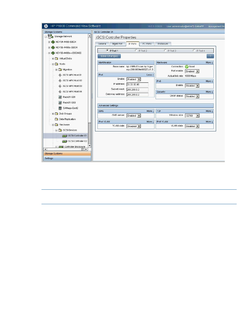
Task: Show more IPv6 details
Action: pyautogui.click(x=209, y=81)
